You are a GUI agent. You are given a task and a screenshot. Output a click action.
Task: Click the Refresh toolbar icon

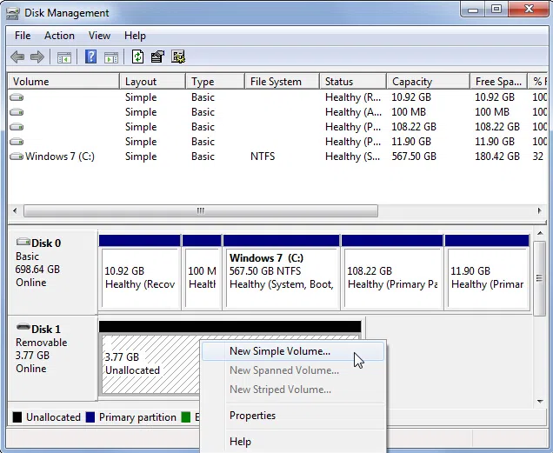[137, 57]
